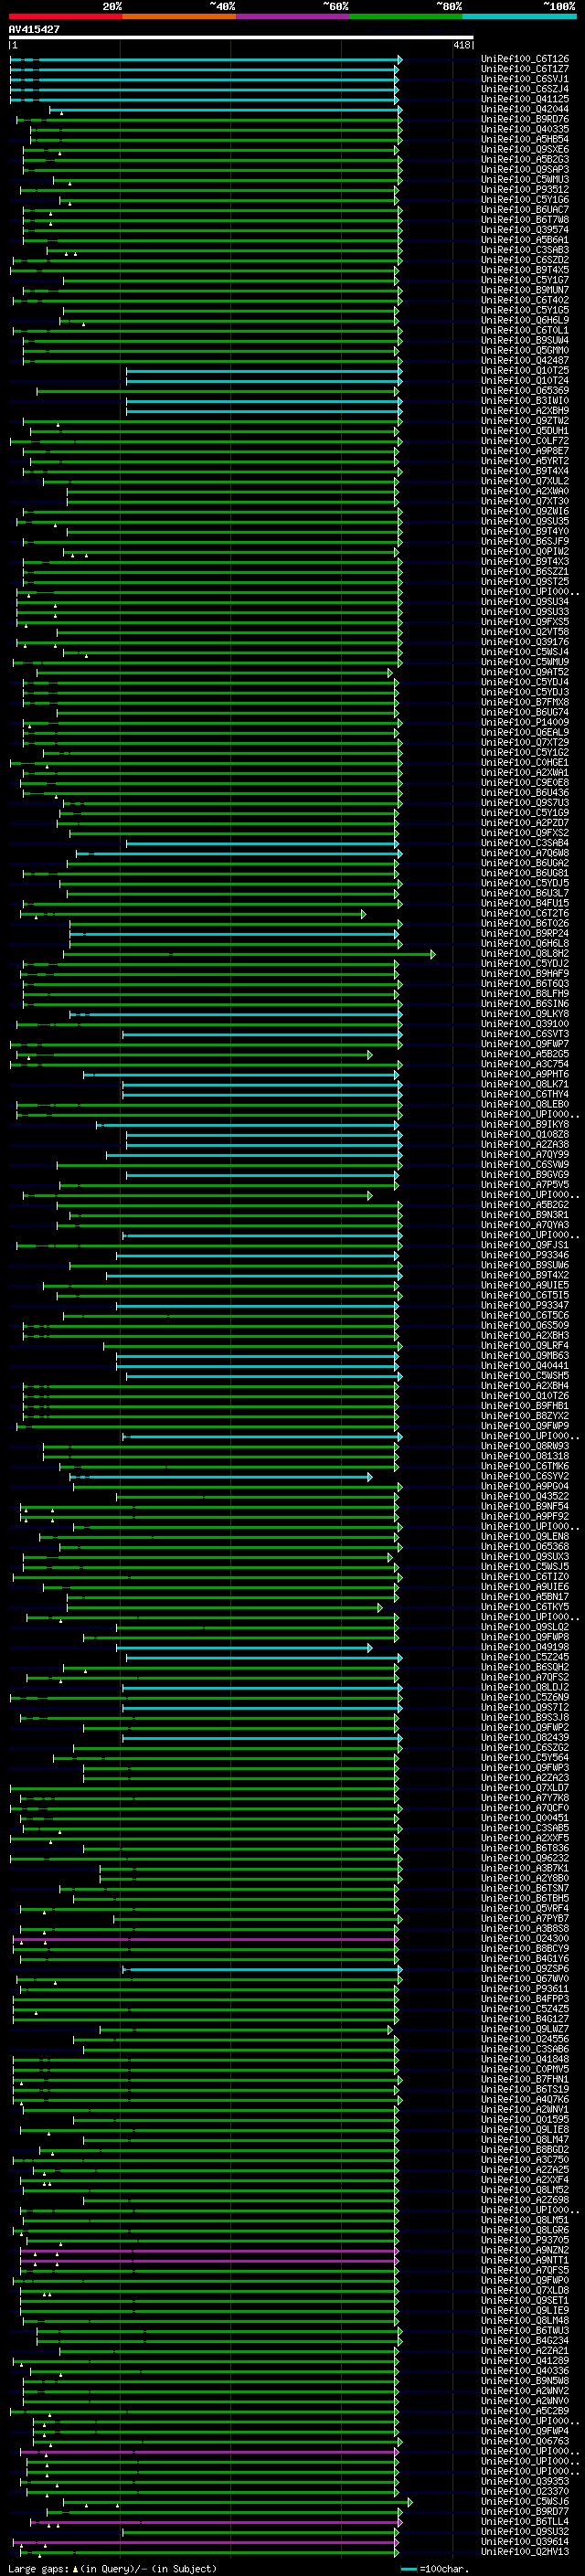
Task: Click the red 20% identity legend swatch
Action: click(65, 16)
